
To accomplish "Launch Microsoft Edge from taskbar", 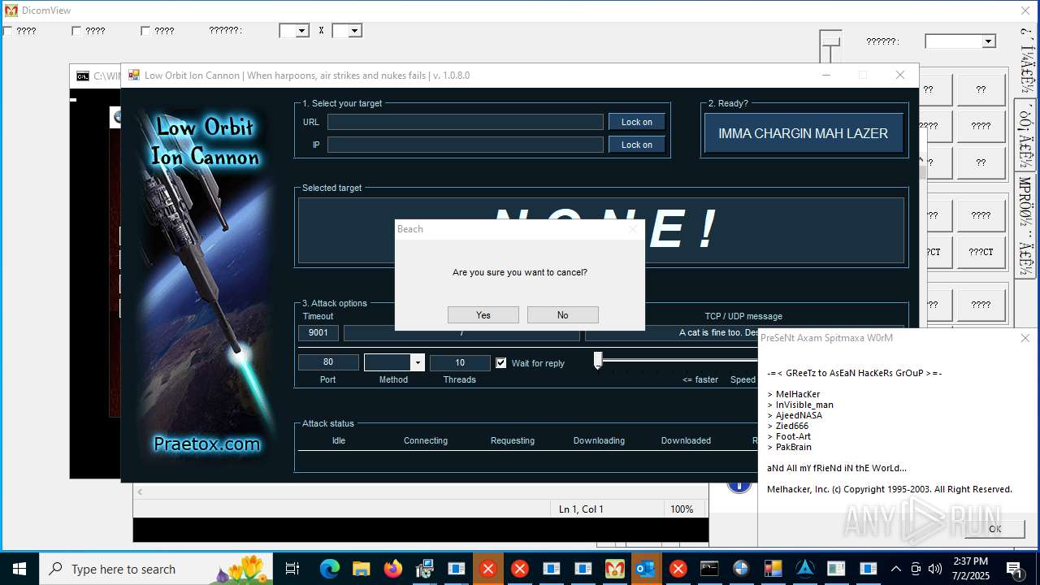I will tap(329, 569).
